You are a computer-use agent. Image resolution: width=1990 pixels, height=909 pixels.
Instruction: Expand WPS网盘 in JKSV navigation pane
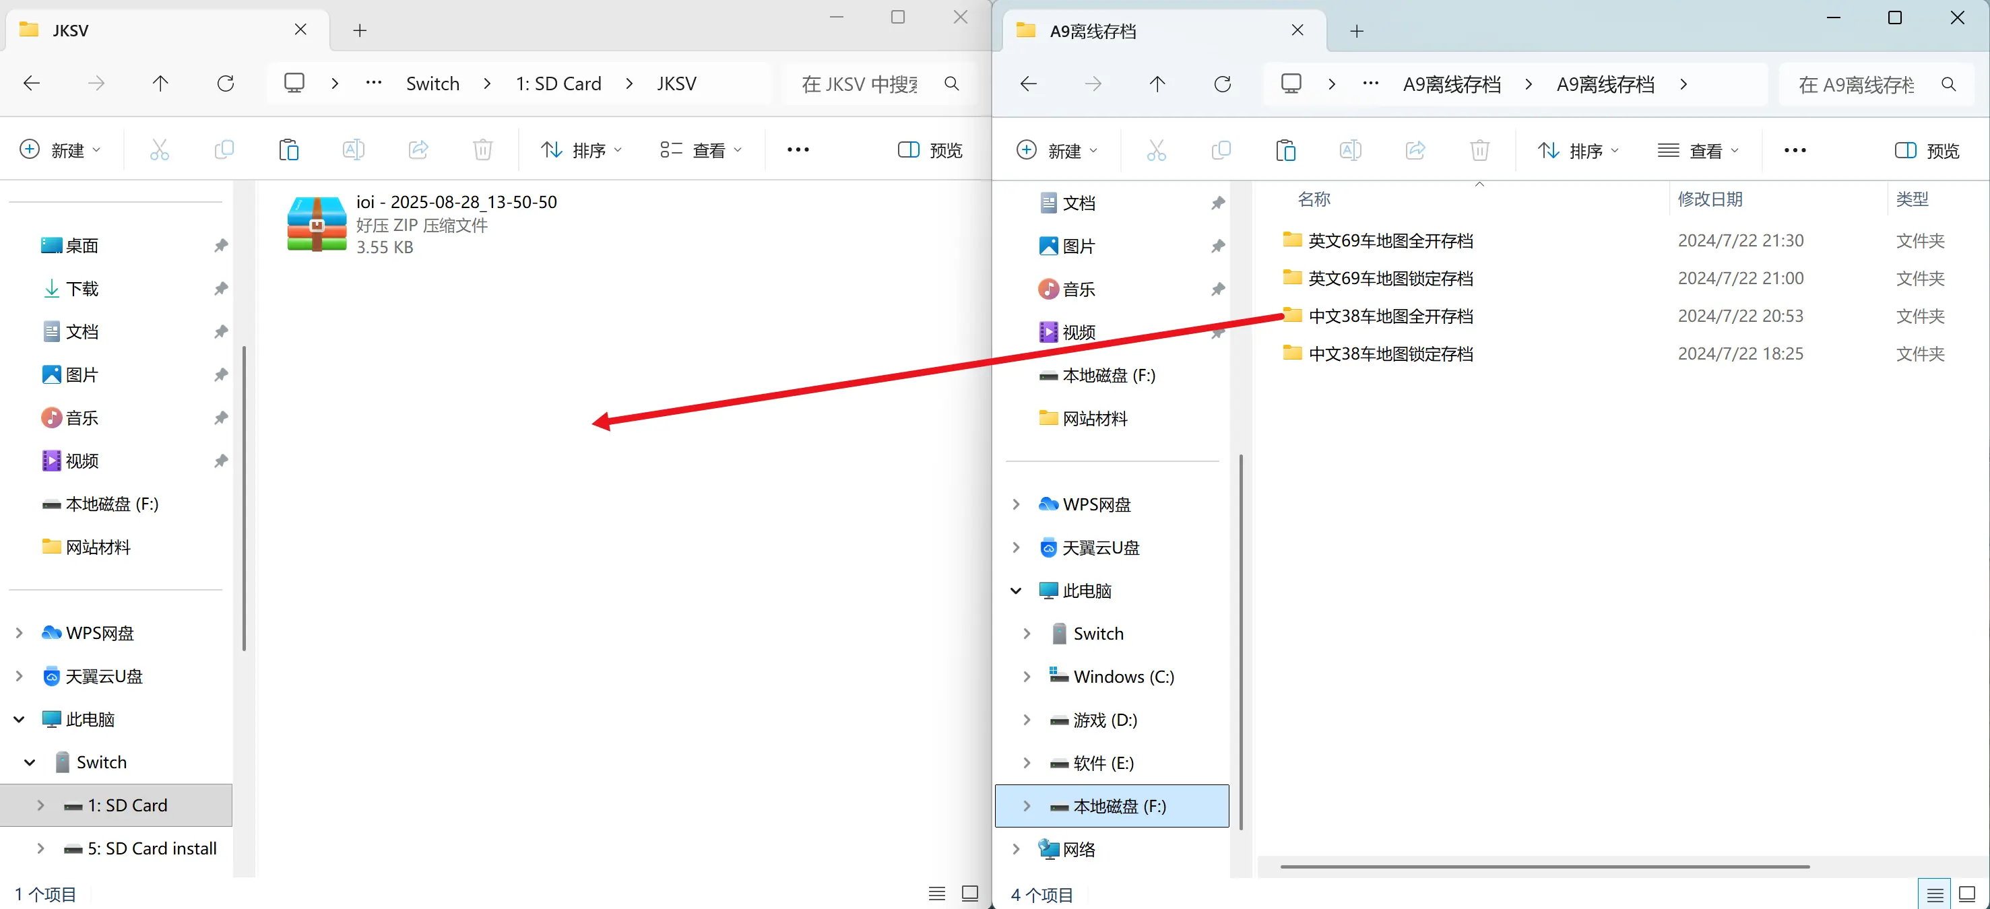point(20,634)
